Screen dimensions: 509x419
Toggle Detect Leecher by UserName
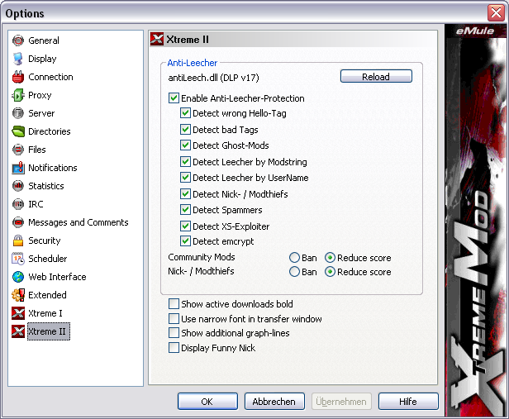coord(185,178)
